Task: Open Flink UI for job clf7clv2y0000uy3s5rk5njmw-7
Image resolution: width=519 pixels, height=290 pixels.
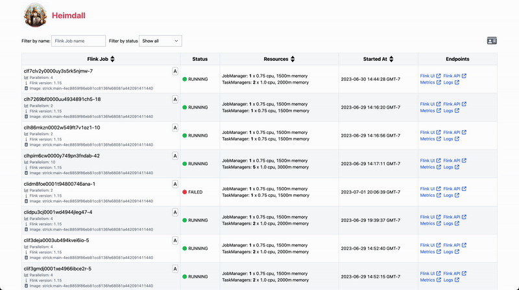Action: [x=430, y=76]
